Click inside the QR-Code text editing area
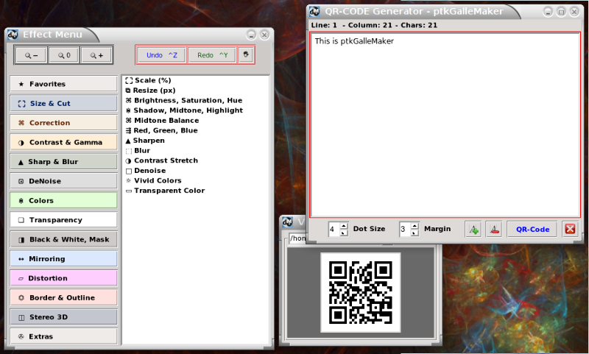Image resolution: width=589 pixels, height=354 pixels. coord(445,124)
